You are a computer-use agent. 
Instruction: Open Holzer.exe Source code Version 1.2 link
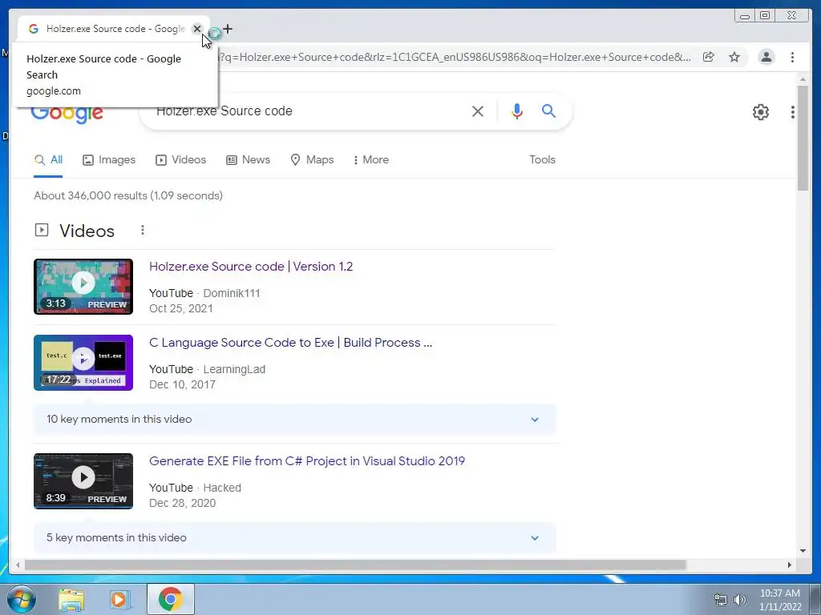coord(251,267)
